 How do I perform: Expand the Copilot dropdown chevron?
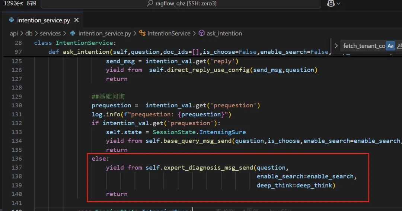pos(338,4)
